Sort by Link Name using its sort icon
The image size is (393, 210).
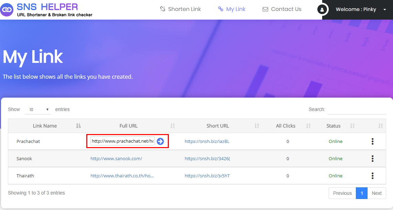tap(78, 126)
